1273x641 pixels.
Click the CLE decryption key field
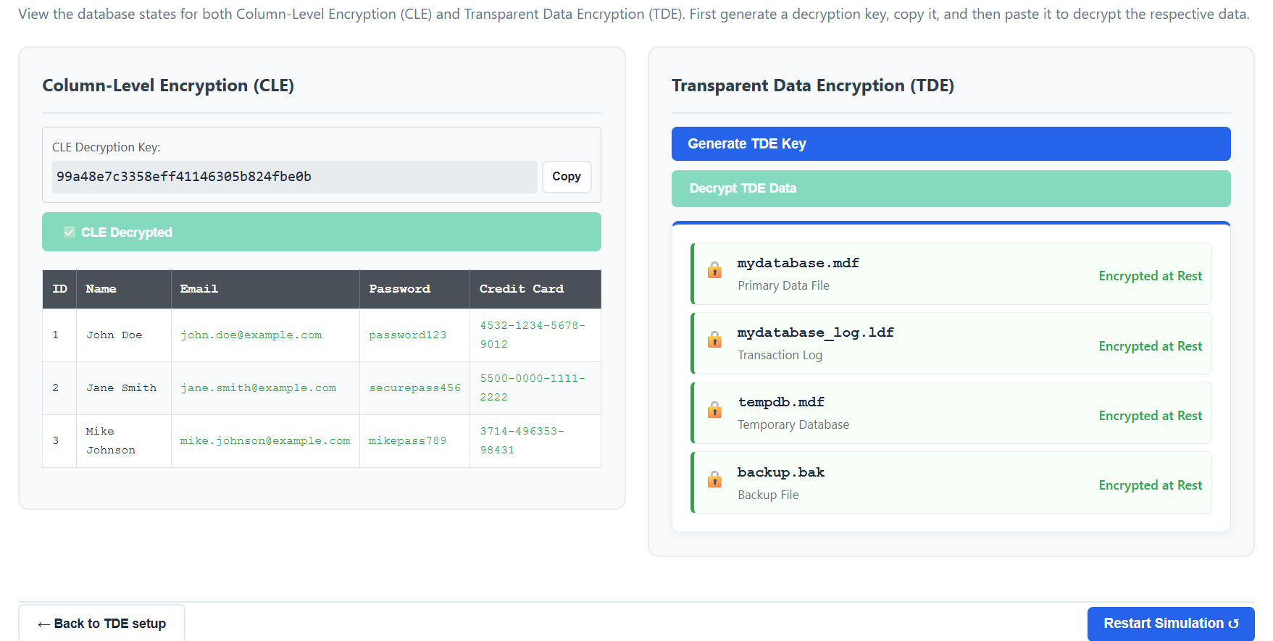(x=294, y=177)
